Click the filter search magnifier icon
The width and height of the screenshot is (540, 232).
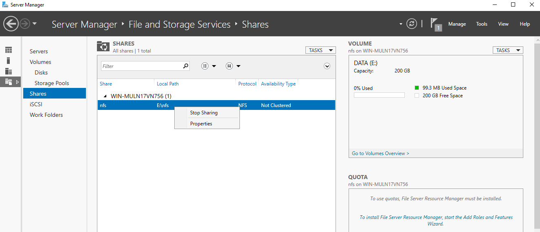pyautogui.click(x=185, y=66)
